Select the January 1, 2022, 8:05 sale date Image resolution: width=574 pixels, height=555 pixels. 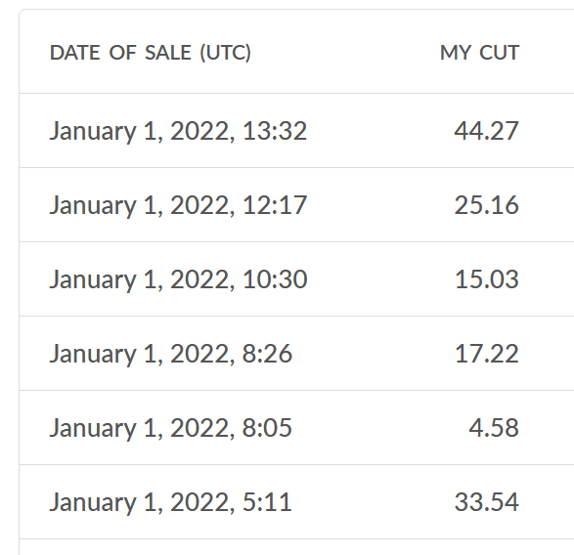click(x=170, y=427)
